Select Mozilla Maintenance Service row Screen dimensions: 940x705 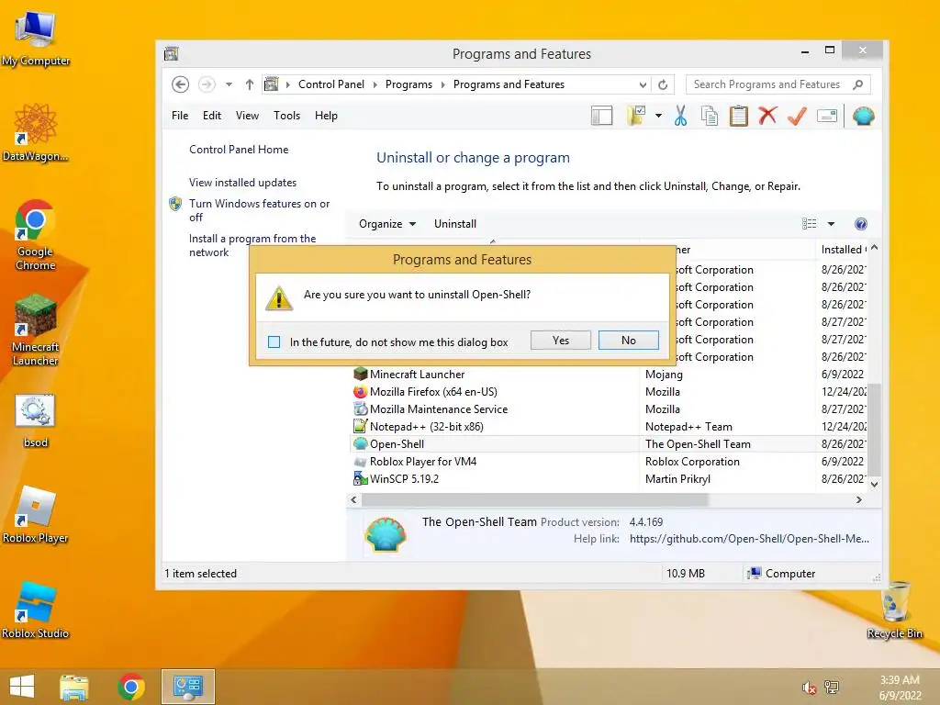[609, 408]
